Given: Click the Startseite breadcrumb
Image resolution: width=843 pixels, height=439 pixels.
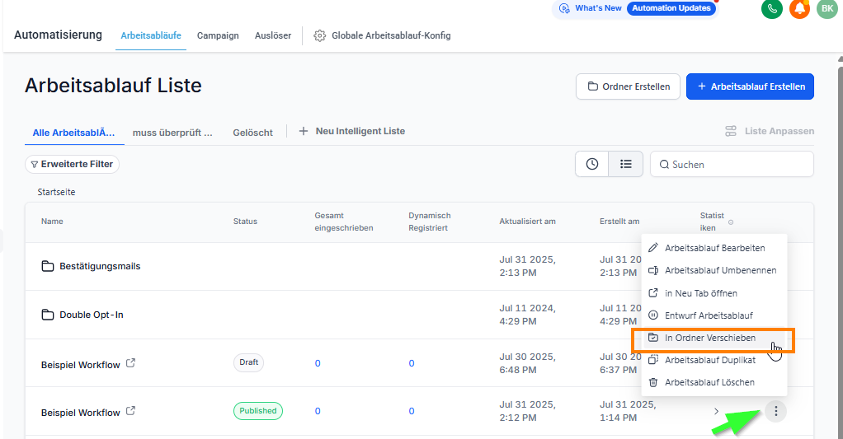Looking at the screenshot, I should pos(56,192).
